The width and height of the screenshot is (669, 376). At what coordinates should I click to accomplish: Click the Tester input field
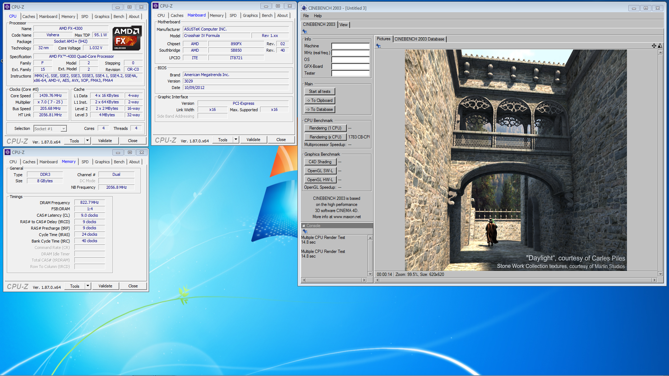pyautogui.click(x=350, y=73)
